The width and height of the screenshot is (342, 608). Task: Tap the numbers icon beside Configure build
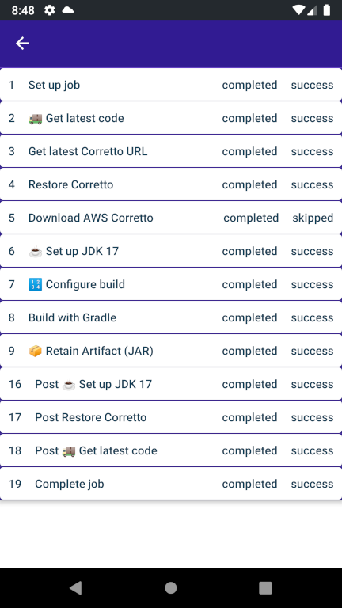click(36, 285)
